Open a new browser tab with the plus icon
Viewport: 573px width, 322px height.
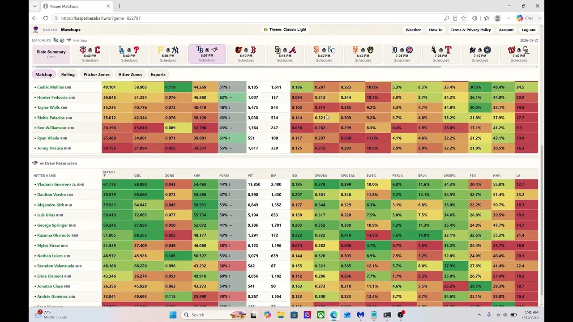119,6
